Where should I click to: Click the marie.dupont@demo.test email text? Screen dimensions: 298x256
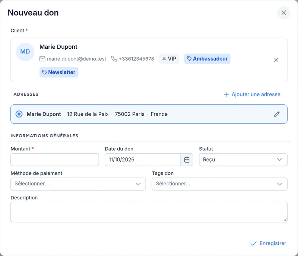click(x=76, y=59)
